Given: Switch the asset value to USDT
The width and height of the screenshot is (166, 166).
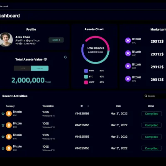Looking at the screenshot, I should pos(22,68).
